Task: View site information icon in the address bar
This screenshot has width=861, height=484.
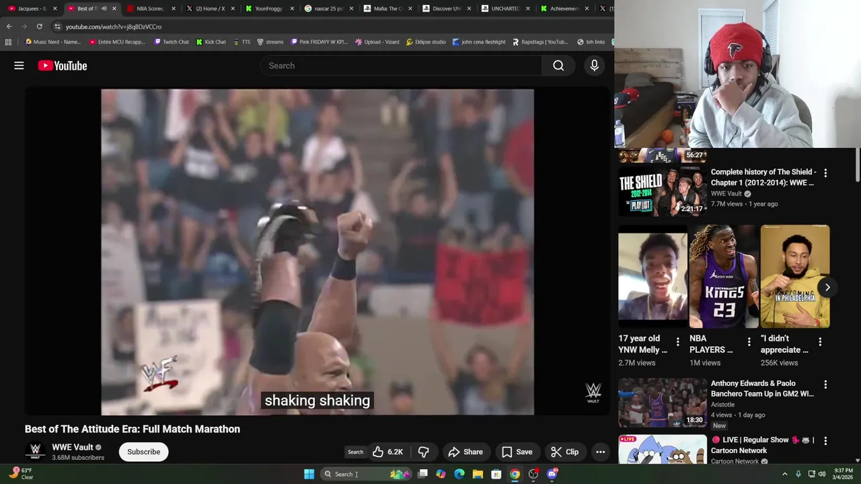Action: point(57,26)
